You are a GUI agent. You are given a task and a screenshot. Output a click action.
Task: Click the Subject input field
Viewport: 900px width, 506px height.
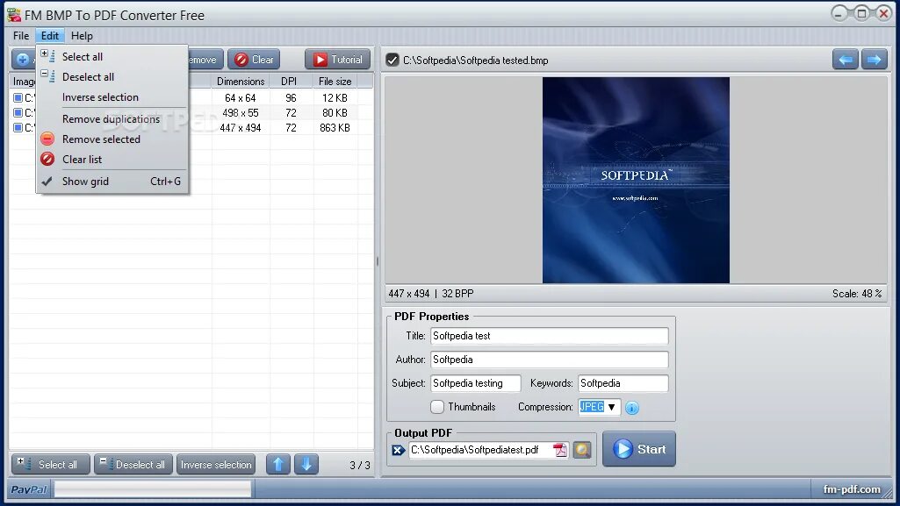click(x=475, y=383)
